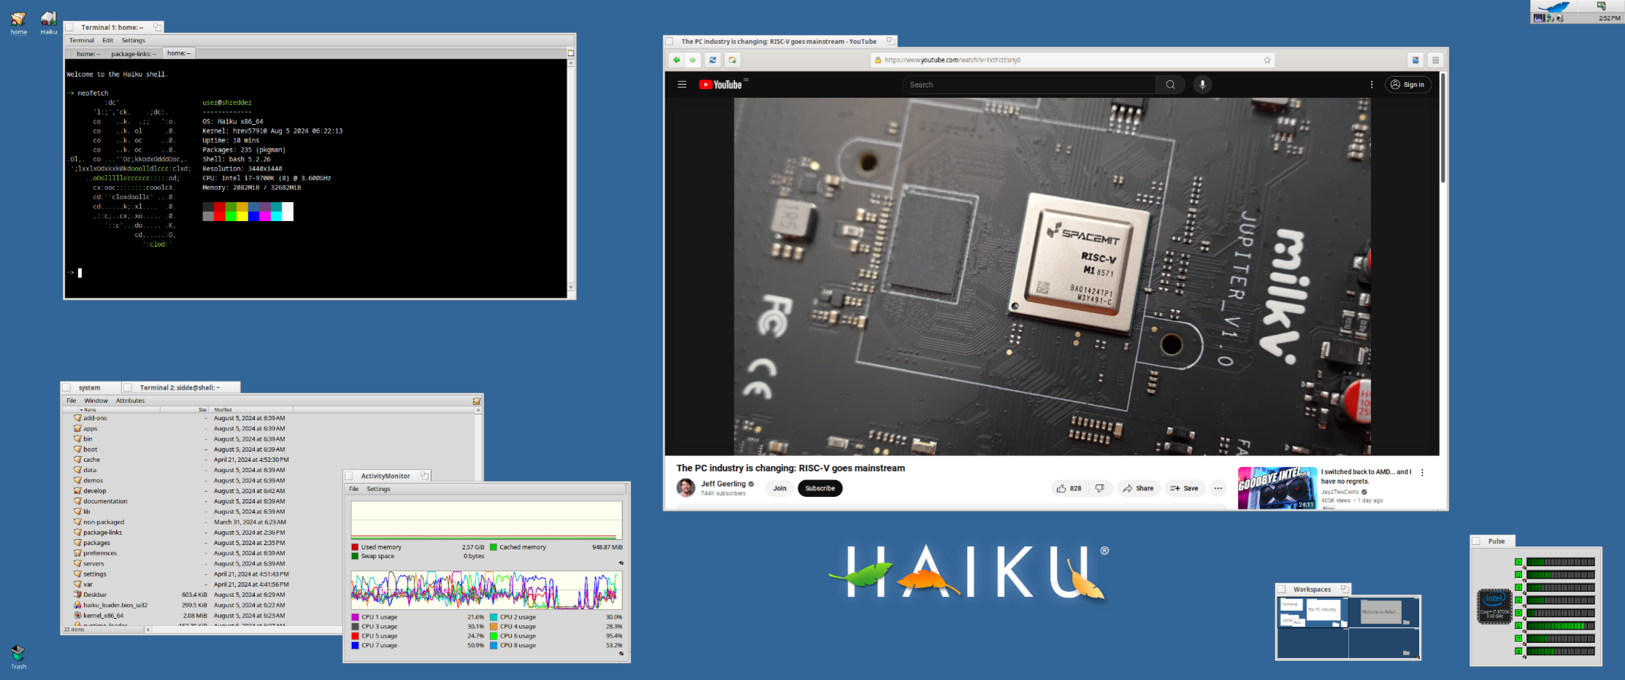The height and width of the screenshot is (680, 1625).
Task: Toggle CPU 1 button in Pulse
Action: (x=1518, y=562)
